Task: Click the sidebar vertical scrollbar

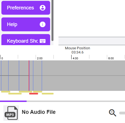Action: pos(52,20)
